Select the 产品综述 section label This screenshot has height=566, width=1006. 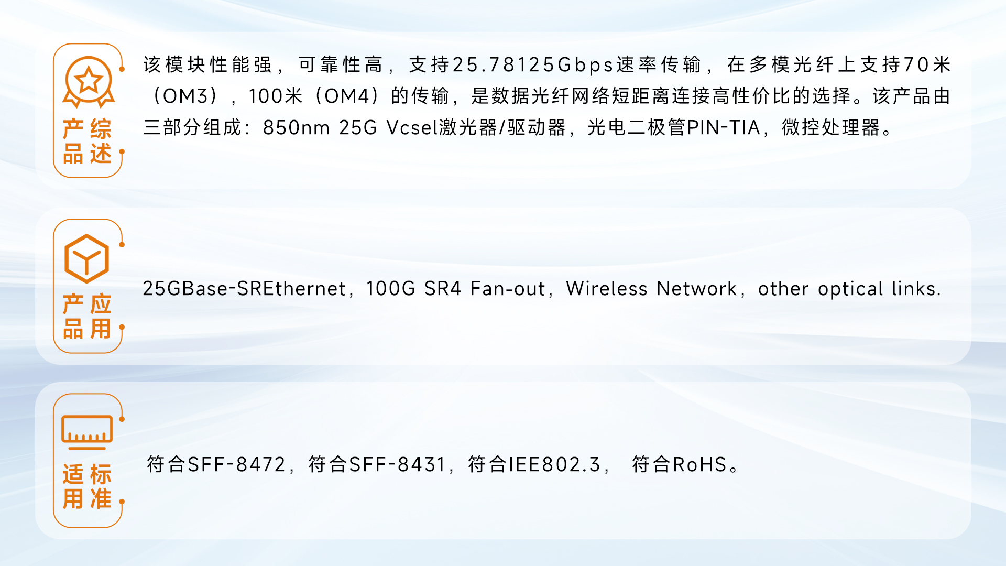(87, 141)
